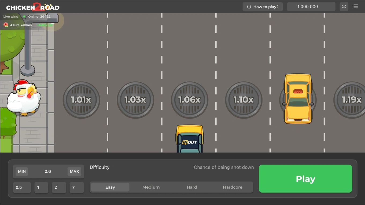Open the How to play? guide

click(x=263, y=7)
